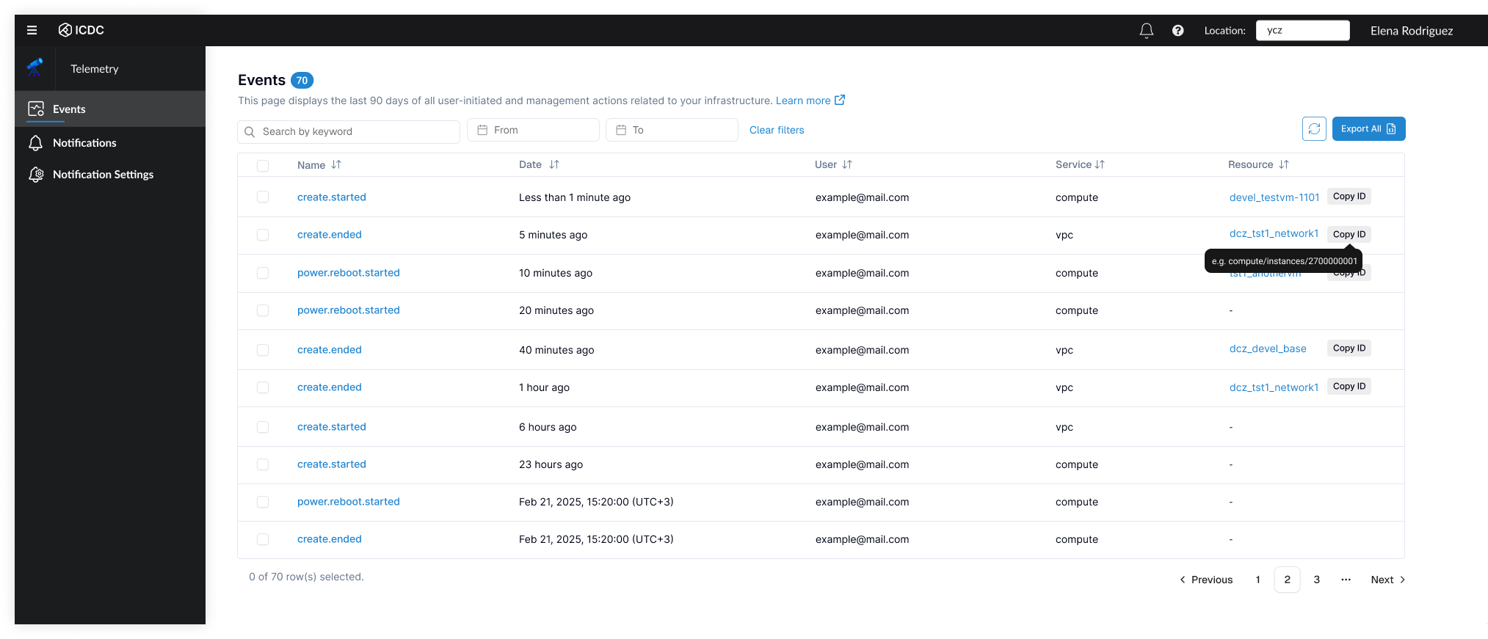Check the create.started 6 hours ago row
Screen dimensions: 1488x639
(x=263, y=427)
